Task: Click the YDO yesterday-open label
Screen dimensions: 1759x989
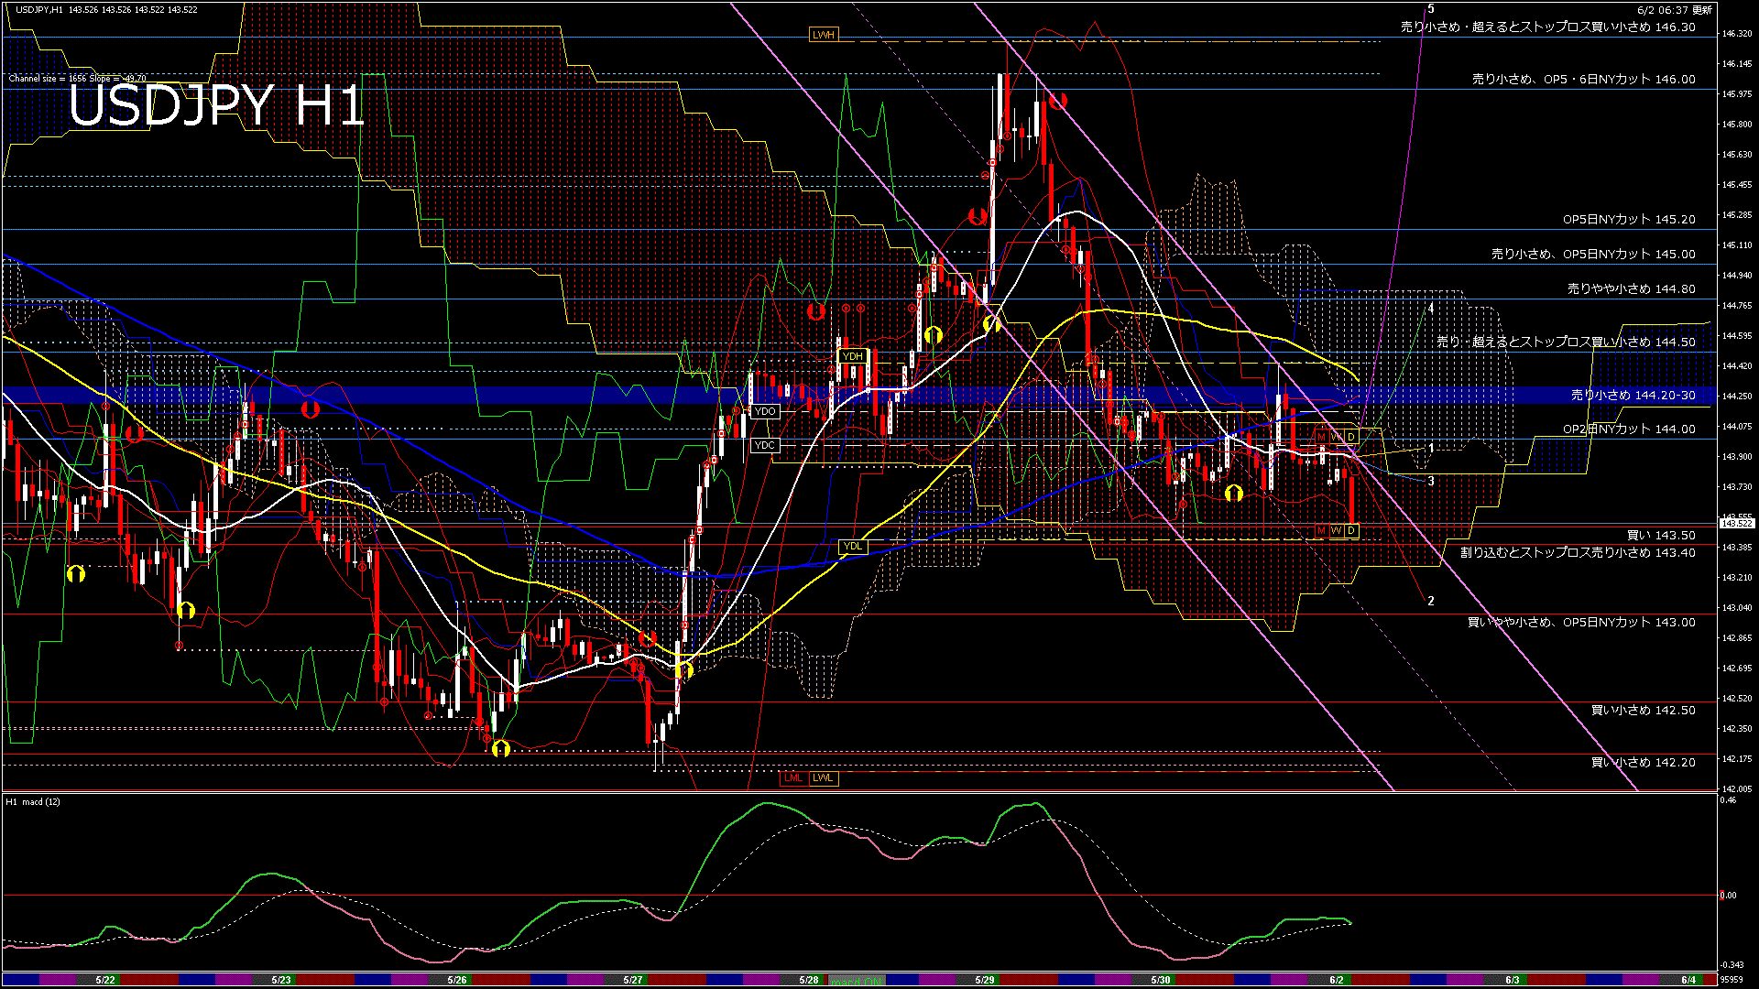Action: (x=765, y=411)
